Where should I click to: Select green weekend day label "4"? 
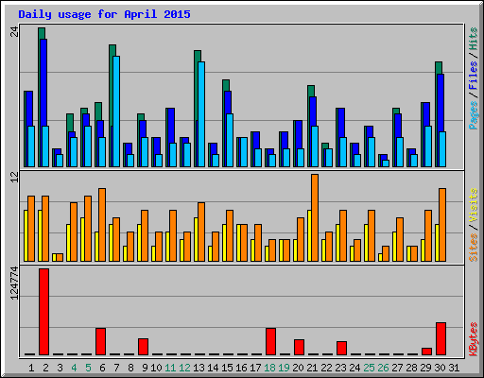coord(74,368)
